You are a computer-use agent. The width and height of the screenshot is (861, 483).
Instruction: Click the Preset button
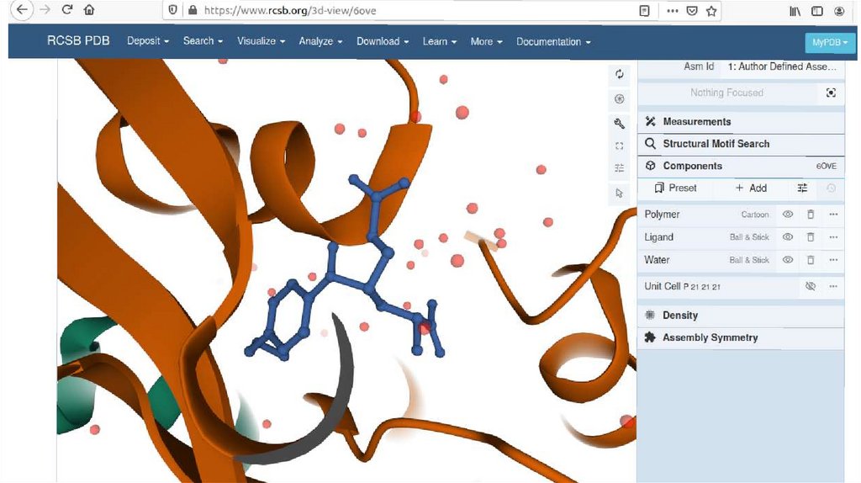[x=675, y=188]
